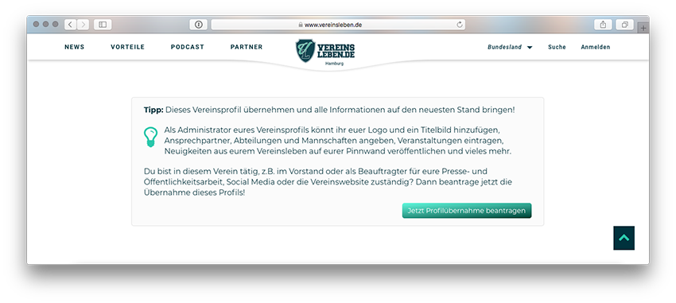This screenshot has width=676, height=303.
Task: Show the Safari tab overview
Action: pyautogui.click(x=624, y=25)
